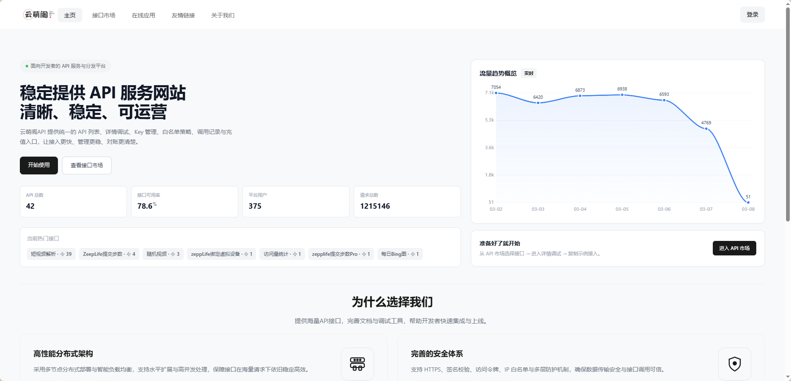This screenshot has width=791, height=381.
Task: Click the 51 data point at 03-08
Action: pyautogui.click(x=748, y=202)
